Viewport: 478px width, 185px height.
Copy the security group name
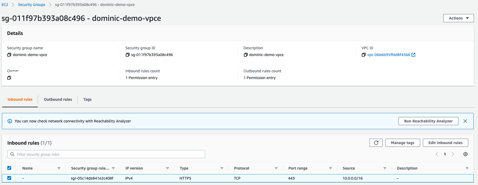click(x=9, y=55)
